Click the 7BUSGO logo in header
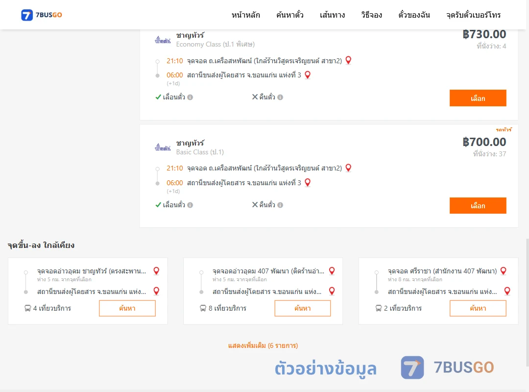The width and height of the screenshot is (529, 392). pos(42,15)
